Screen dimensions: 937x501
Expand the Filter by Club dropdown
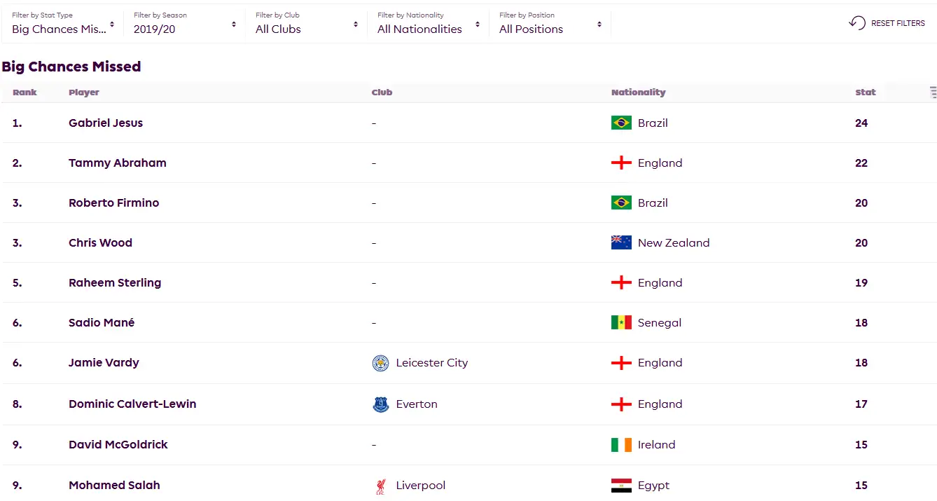point(307,24)
